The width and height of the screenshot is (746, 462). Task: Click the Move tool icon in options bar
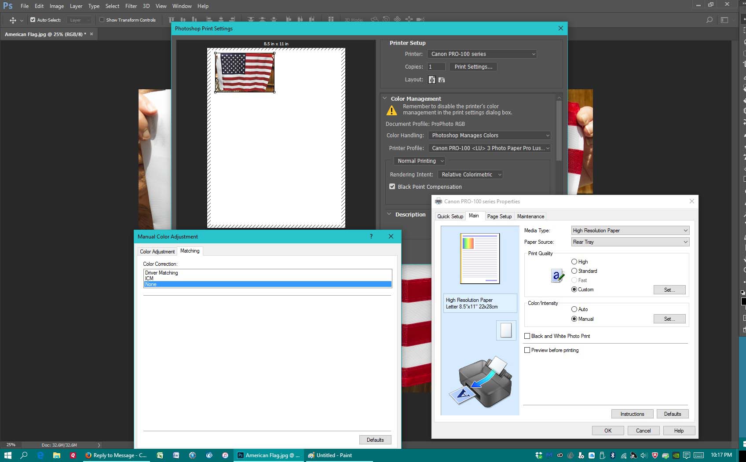[13, 20]
